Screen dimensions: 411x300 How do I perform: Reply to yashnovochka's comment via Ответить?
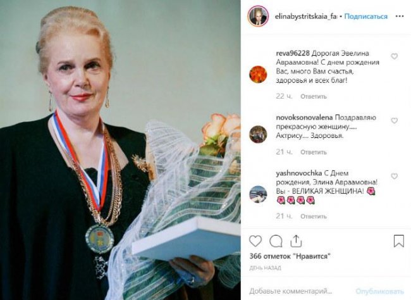313,216
